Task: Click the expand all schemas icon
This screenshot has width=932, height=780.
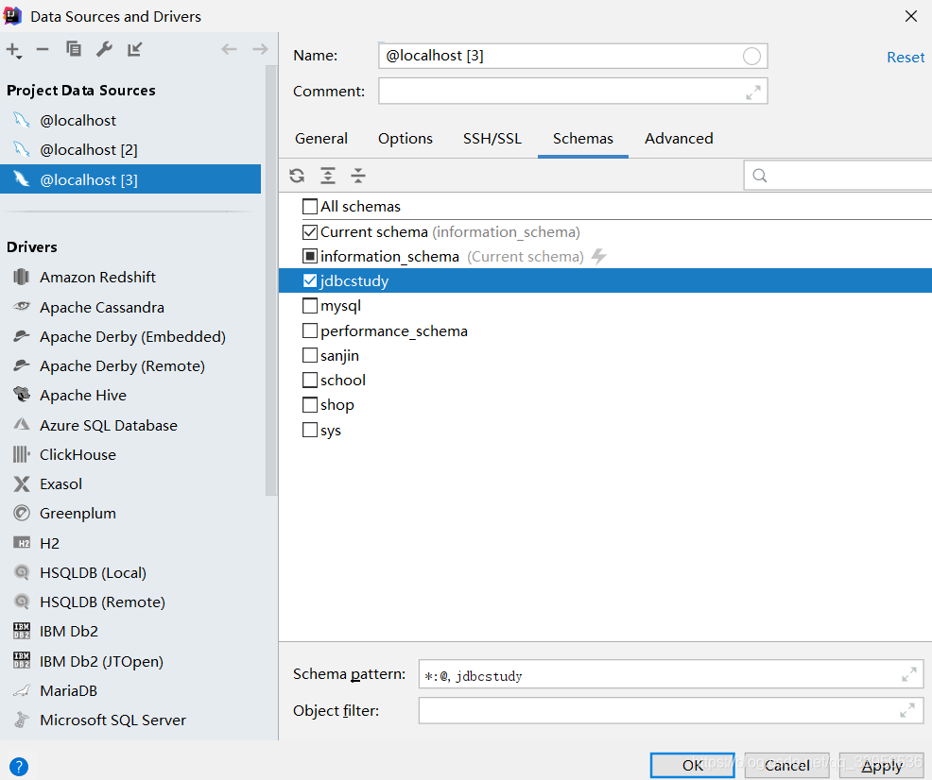Action: (x=328, y=176)
